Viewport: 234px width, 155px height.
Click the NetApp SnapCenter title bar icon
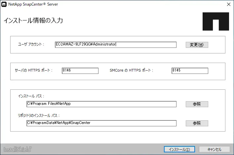(x=4, y=4)
